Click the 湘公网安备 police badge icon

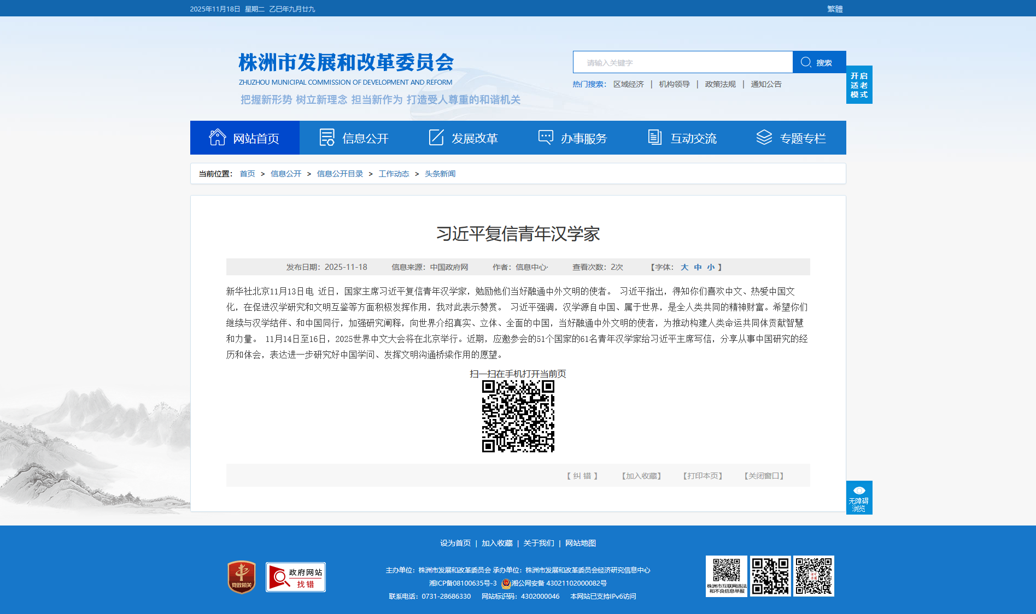coord(506,583)
